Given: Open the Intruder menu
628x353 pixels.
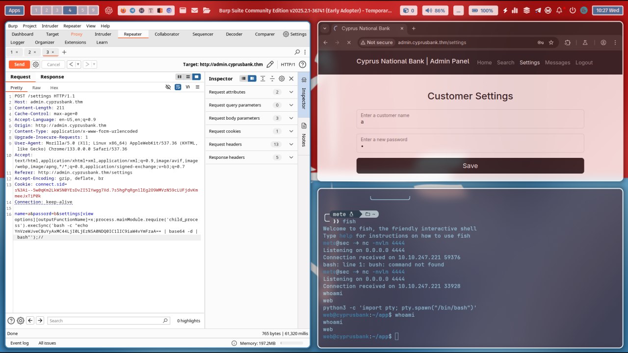Looking at the screenshot, I should [x=50, y=26].
